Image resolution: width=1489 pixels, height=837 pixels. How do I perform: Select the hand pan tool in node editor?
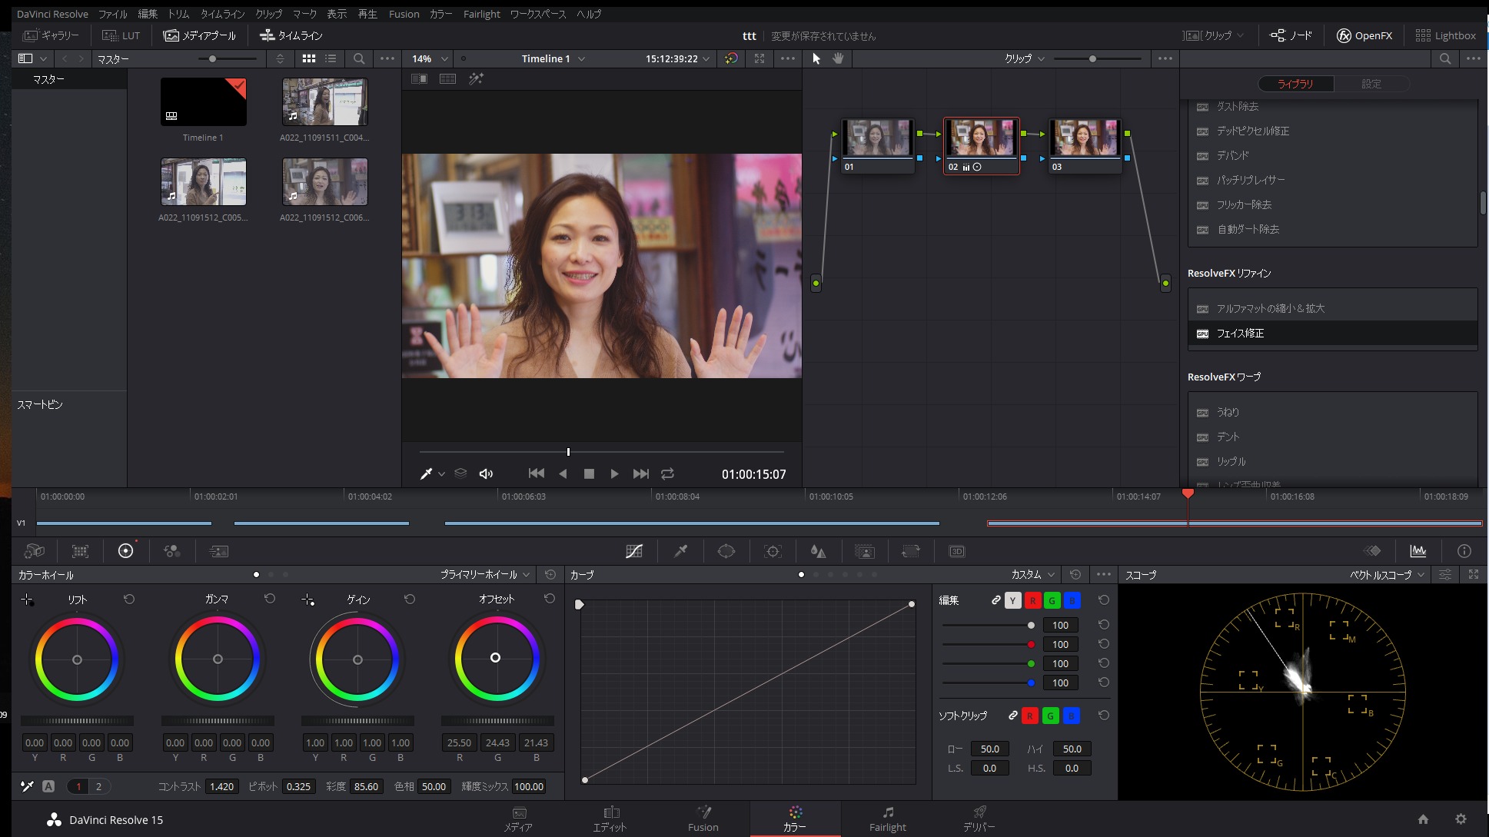(838, 58)
